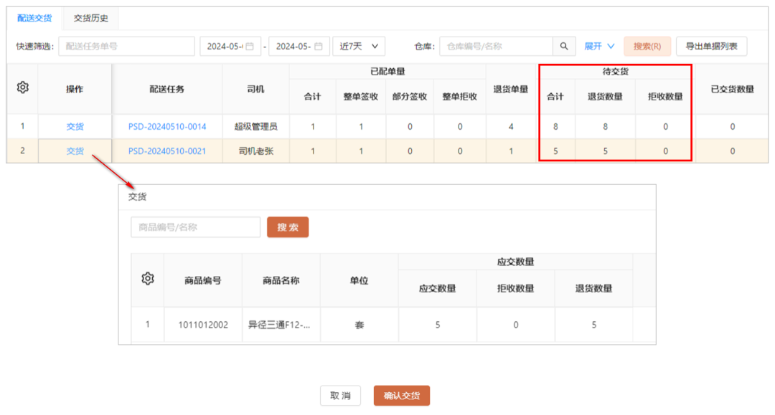The image size is (775, 415).
Task: Open the start date calendar icon
Action: (x=250, y=47)
